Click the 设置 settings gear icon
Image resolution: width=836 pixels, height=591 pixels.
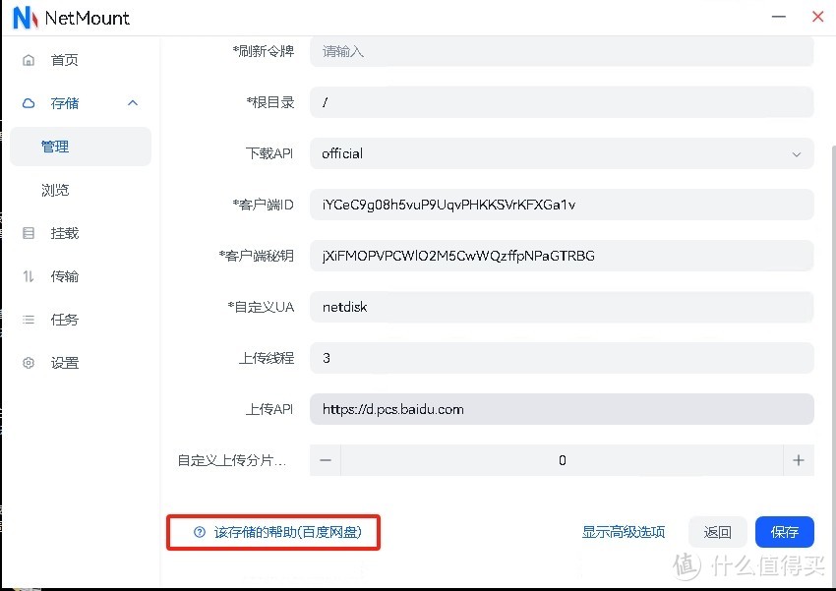coord(29,362)
